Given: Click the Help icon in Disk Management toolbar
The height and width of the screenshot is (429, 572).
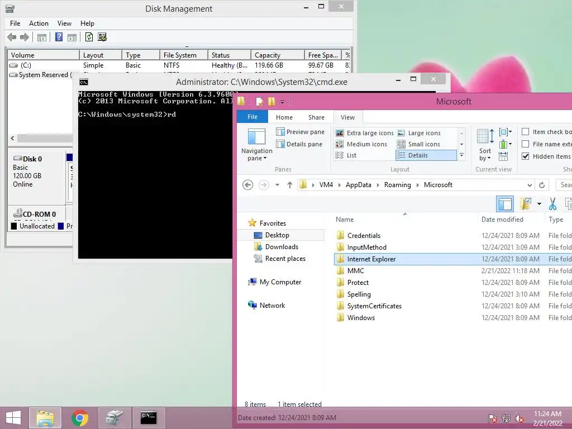Looking at the screenshot, I should click(x=59, y=37).
